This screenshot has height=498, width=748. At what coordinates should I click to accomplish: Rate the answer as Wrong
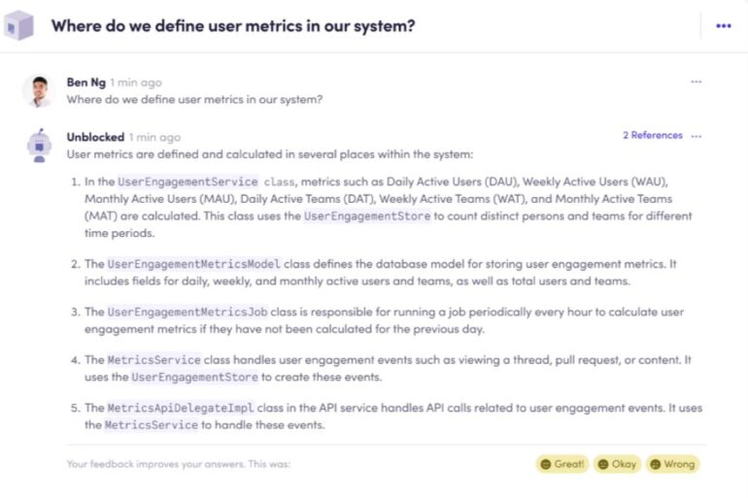point(672,464)
